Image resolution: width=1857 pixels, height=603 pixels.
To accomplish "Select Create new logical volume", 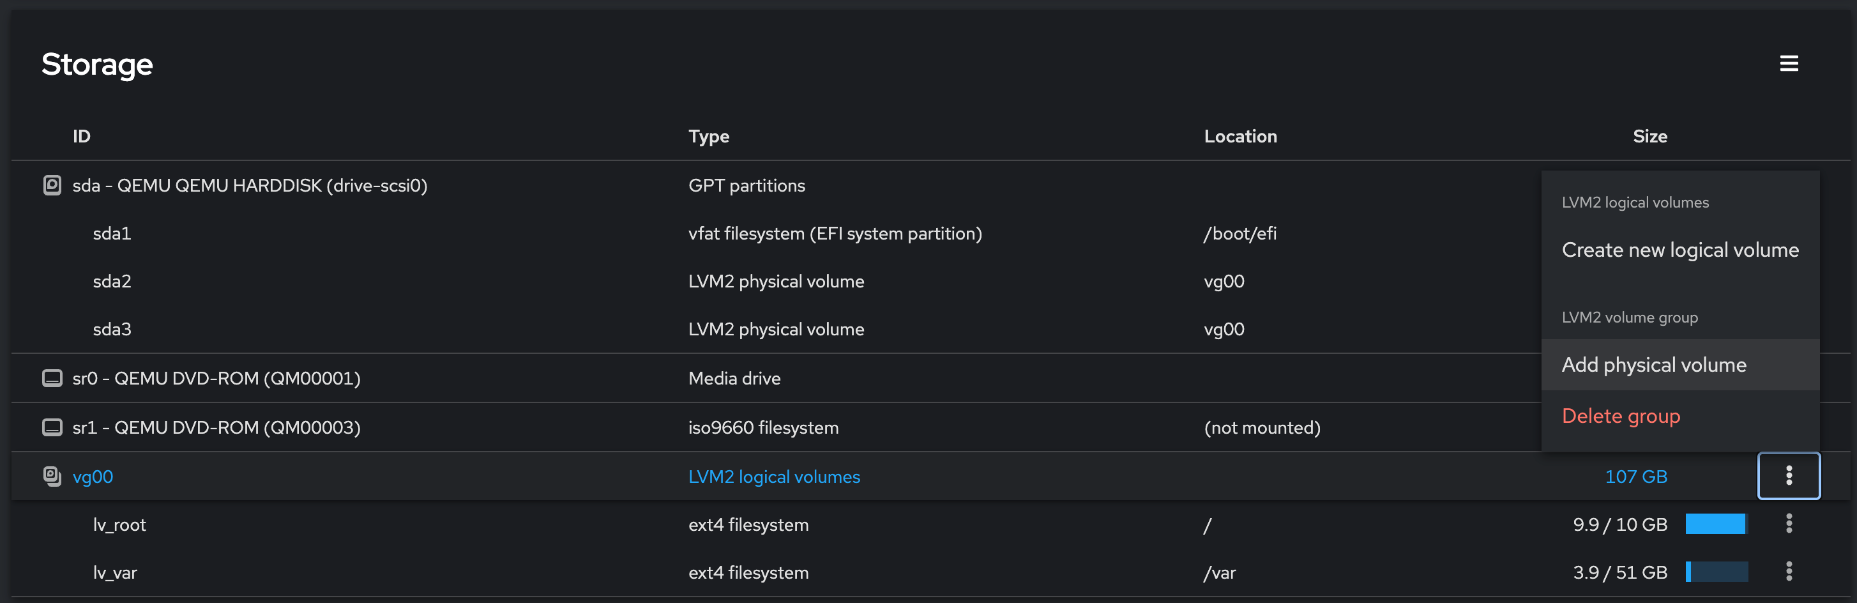I will 1679,250.
